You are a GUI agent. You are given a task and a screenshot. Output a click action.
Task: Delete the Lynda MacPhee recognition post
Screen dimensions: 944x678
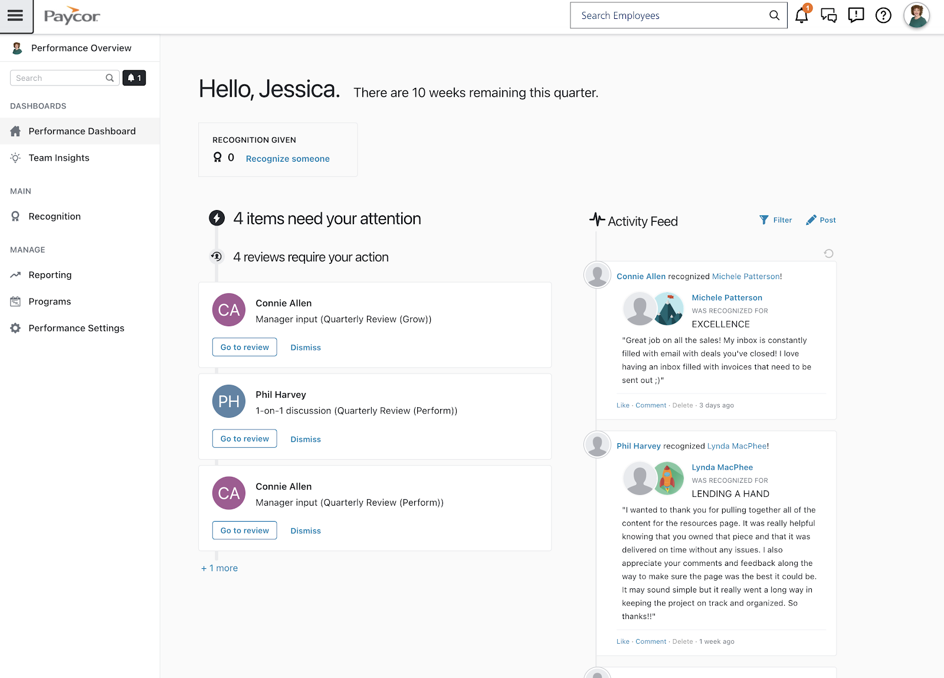click(683, 641)
